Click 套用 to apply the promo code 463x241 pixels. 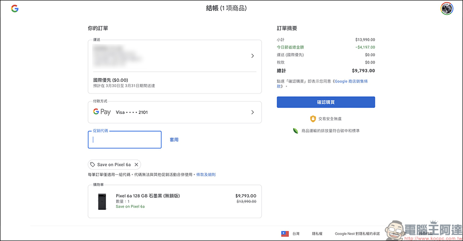(174, 140)
